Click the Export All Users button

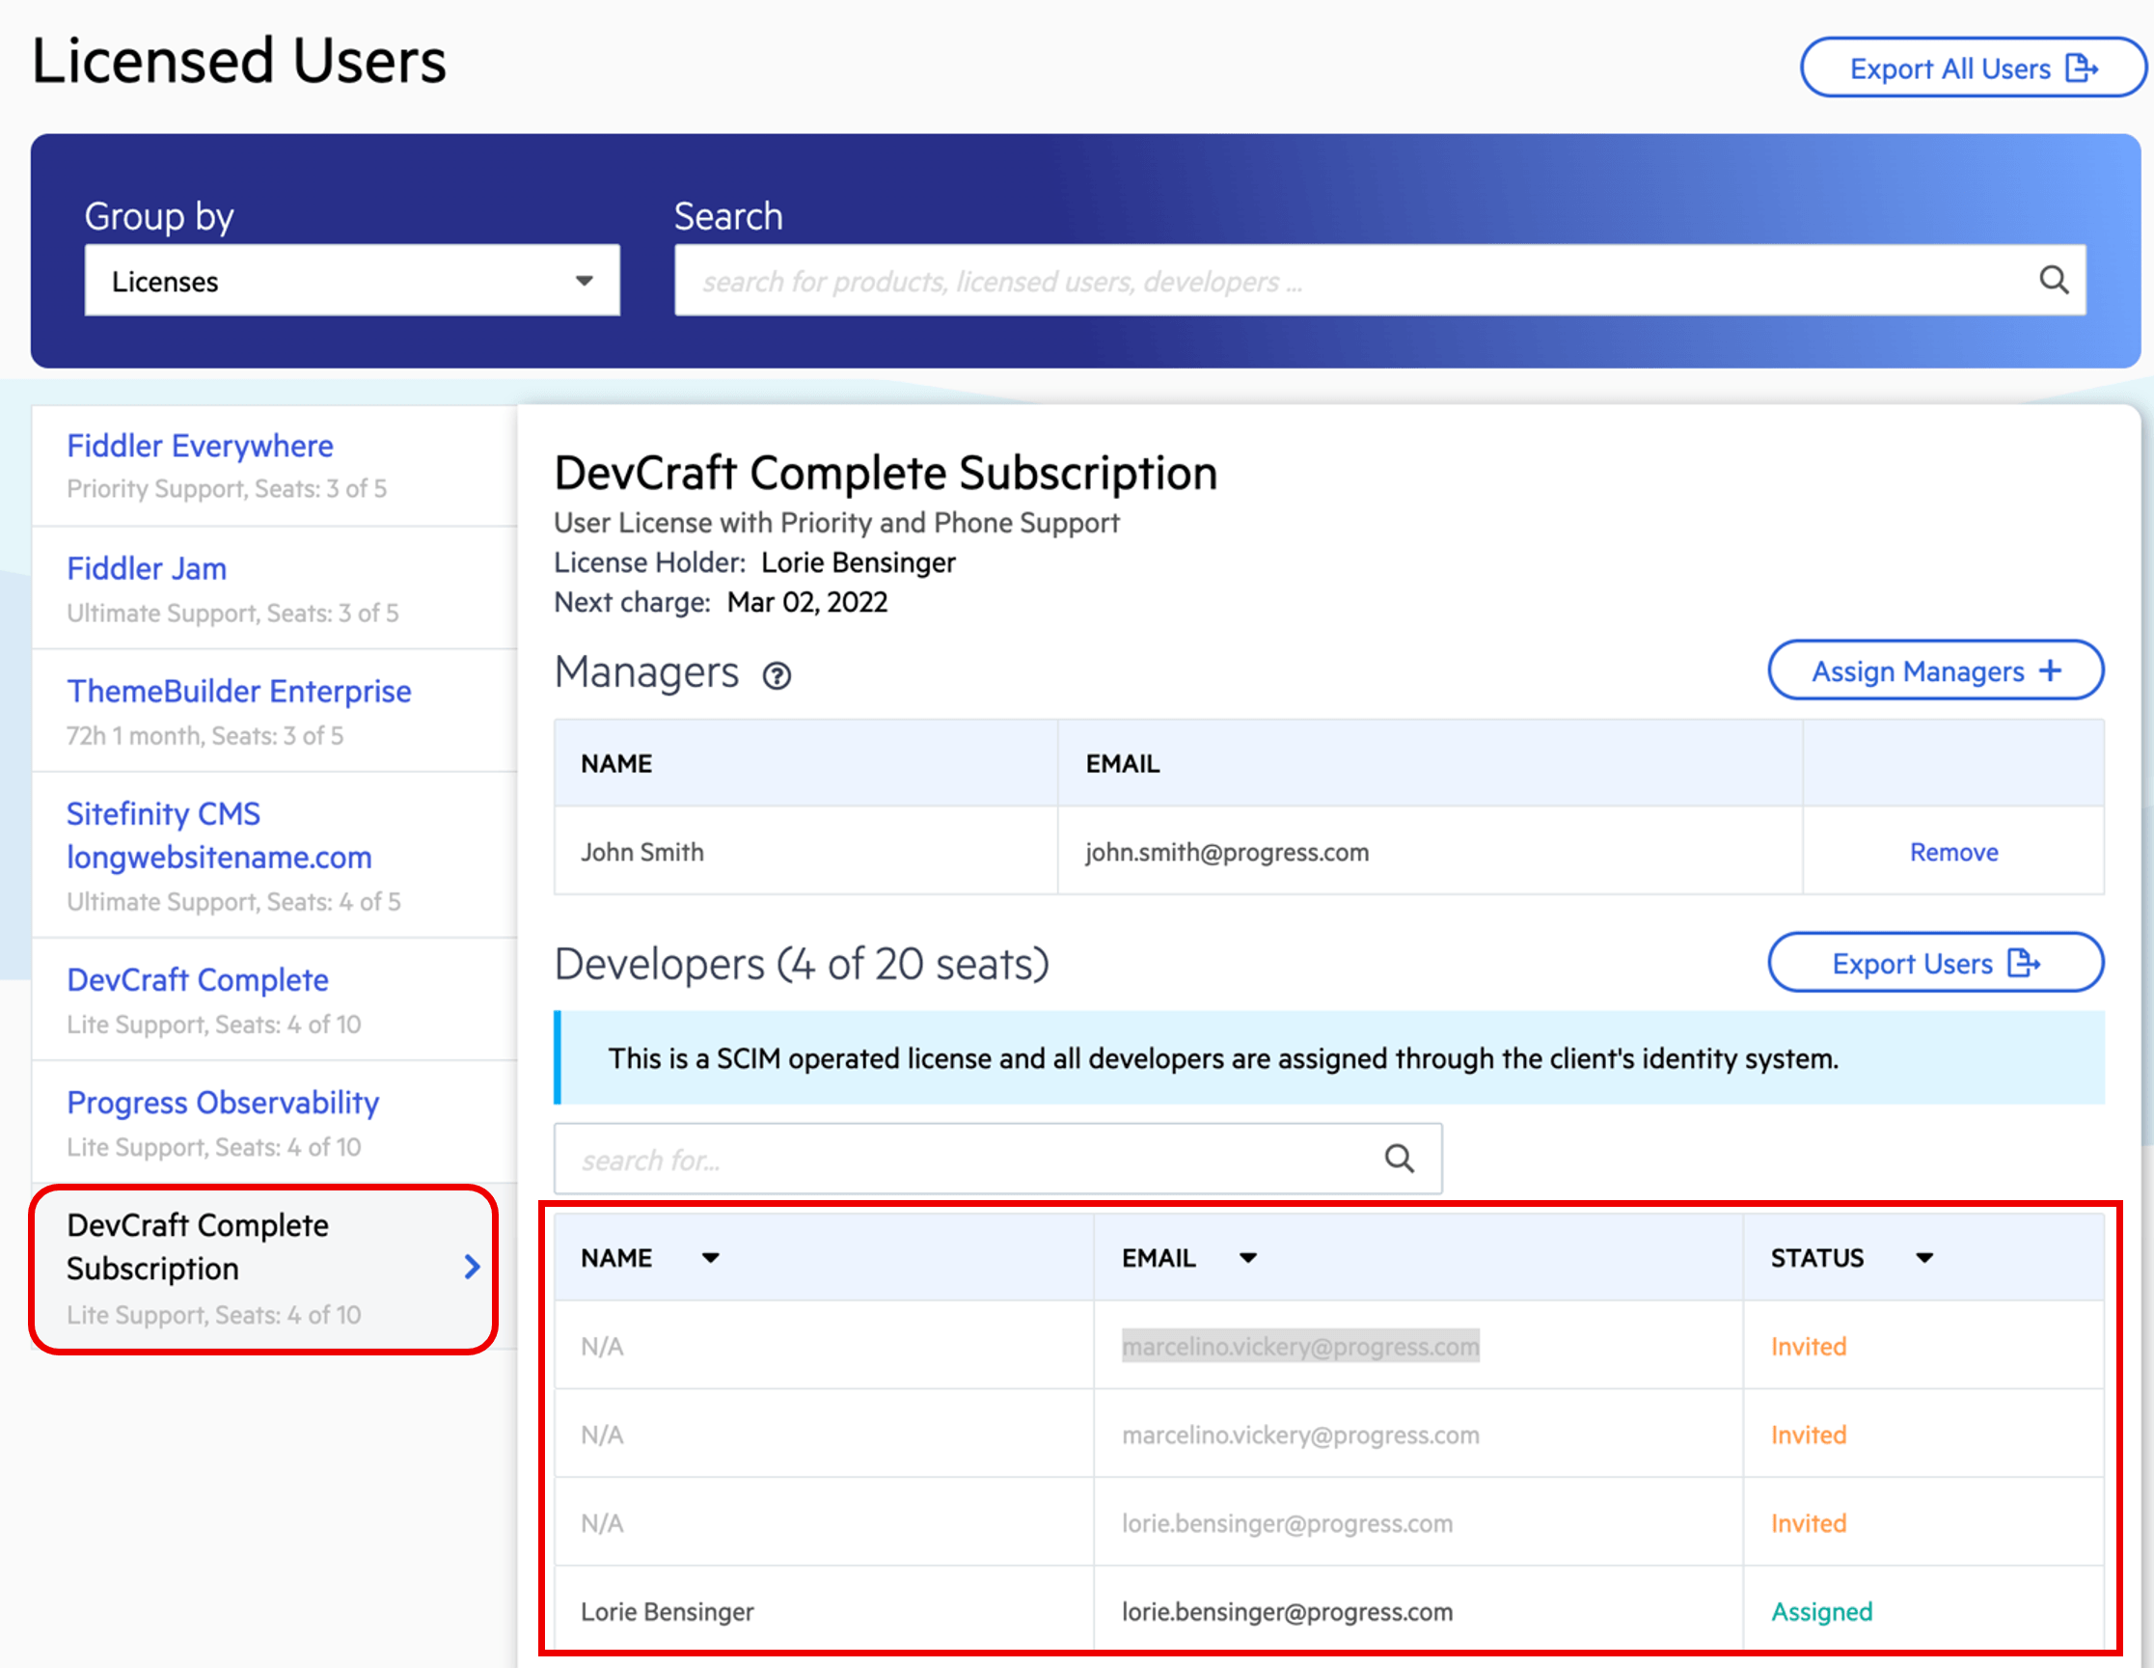point(1973,68)
